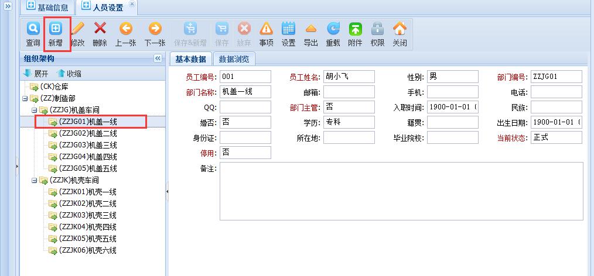Click the 删除 red X icon
Viewport: 594px width, 276px height.
[100, 28]
